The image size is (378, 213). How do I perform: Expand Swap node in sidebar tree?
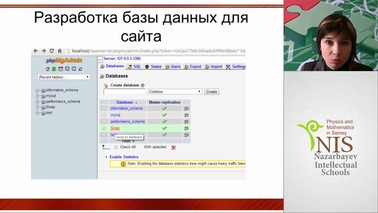pyautogui.click(x=37, y=107)
